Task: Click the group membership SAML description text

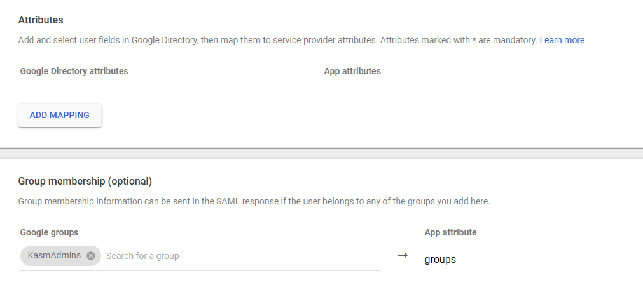Action: pyautogui.click(x=254, y=201)
